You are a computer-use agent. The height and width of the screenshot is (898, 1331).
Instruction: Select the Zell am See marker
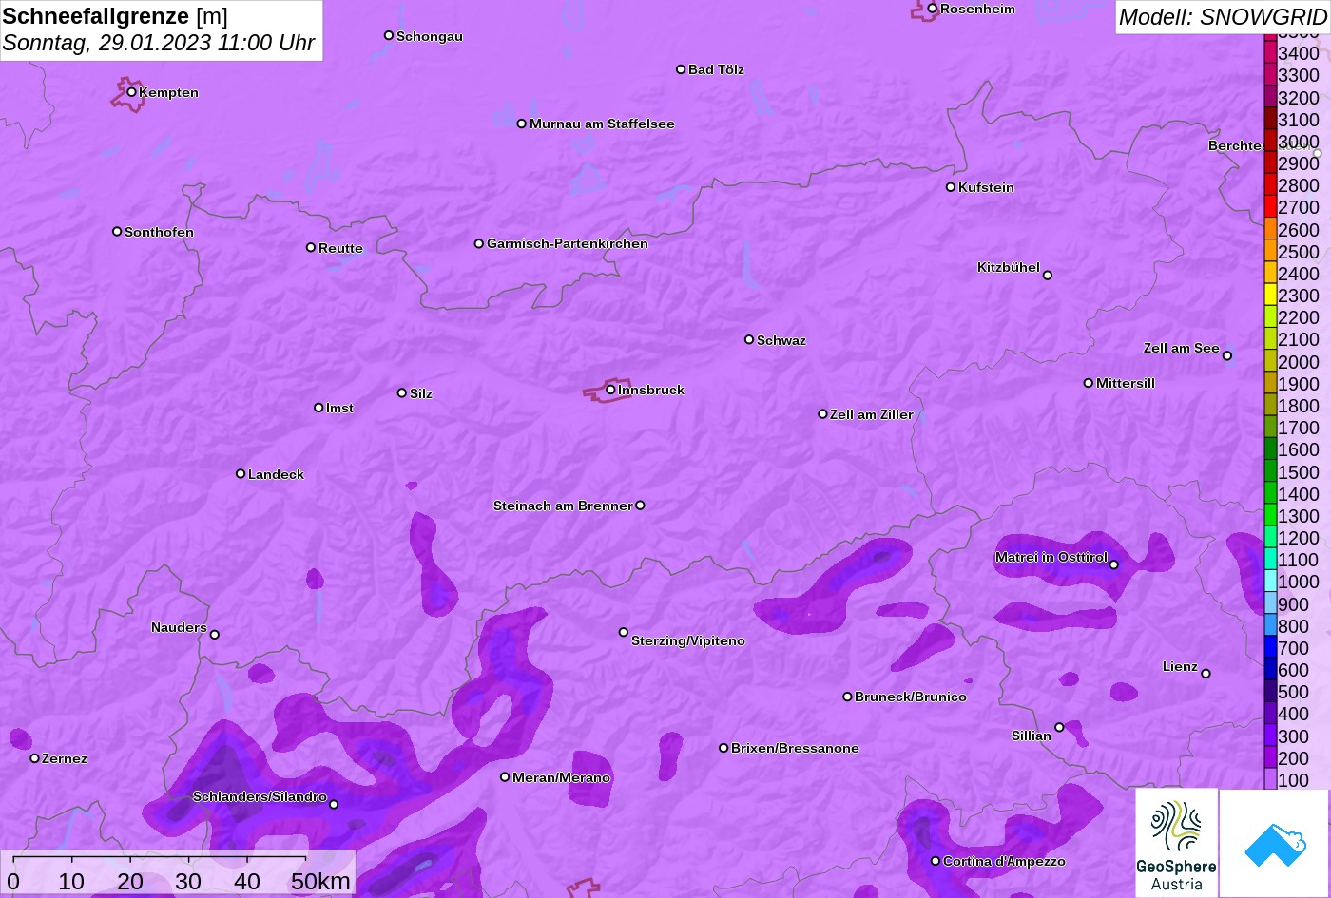1226,356
